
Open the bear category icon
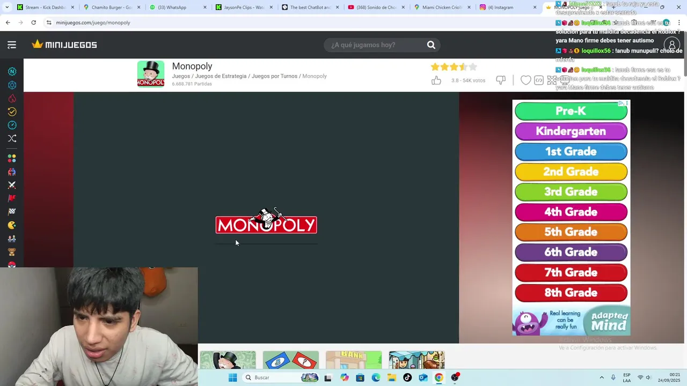coord(12,252)
